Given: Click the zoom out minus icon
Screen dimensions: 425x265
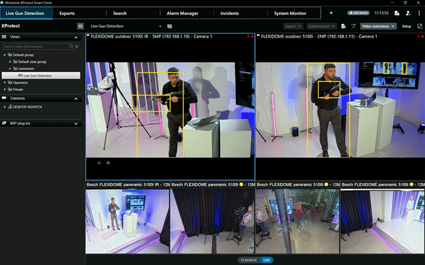Looking at the screenshot, I should (99, 163).
